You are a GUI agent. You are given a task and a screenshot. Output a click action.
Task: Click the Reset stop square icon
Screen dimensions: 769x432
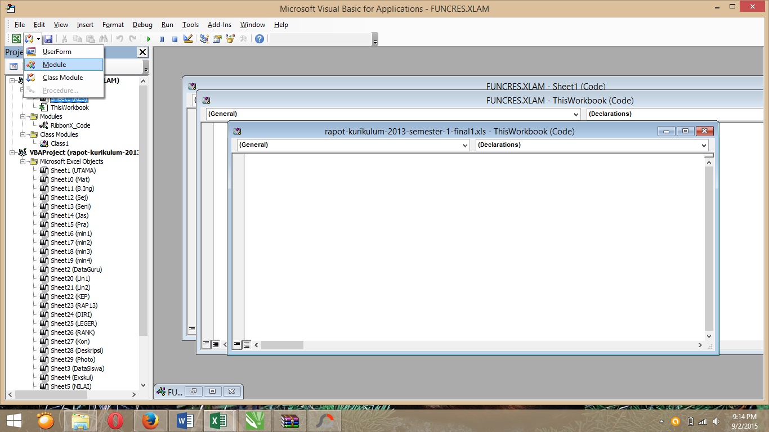[175, 39]
